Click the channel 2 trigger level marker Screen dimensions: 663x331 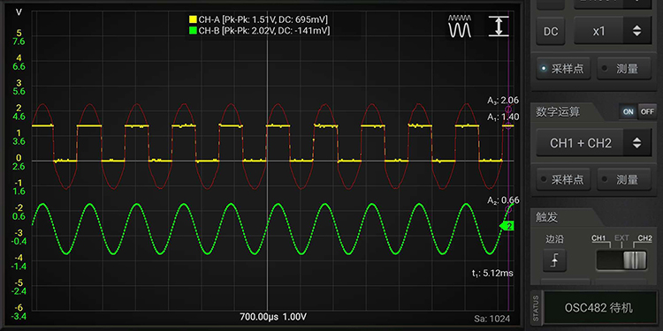coord(507,227)
